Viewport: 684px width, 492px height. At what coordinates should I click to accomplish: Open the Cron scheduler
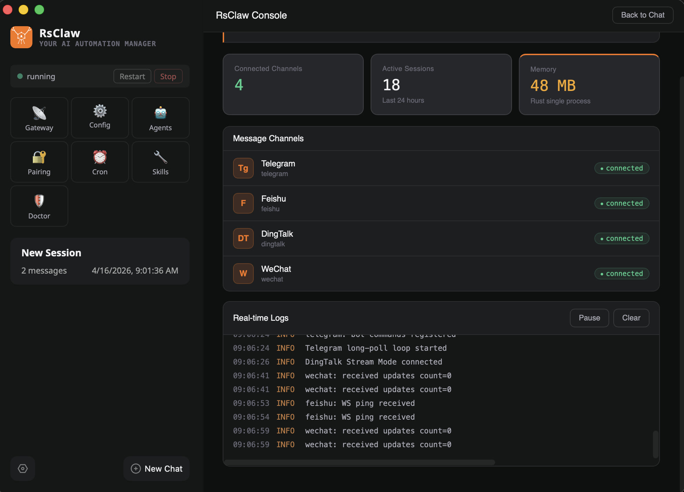pyautogui.click(x=99, y=162)
